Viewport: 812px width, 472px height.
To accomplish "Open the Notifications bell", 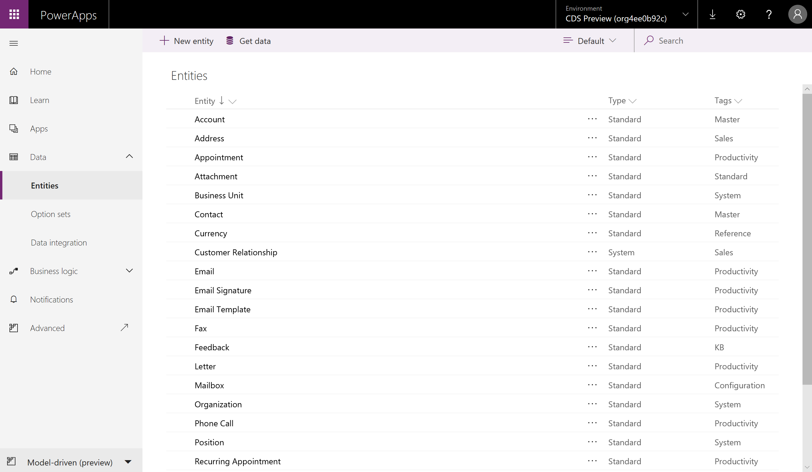I will (52, 299).
